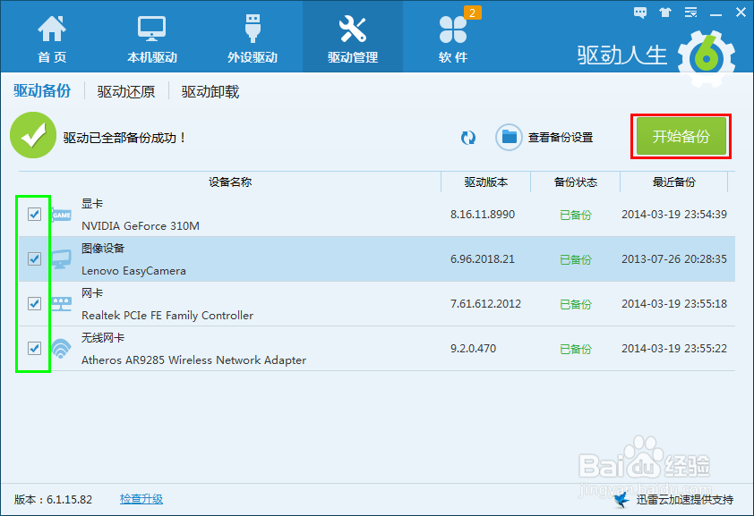Switch to the 驱动还原 tab
Viewport: 754px width, 516px height.
(126, 91)
